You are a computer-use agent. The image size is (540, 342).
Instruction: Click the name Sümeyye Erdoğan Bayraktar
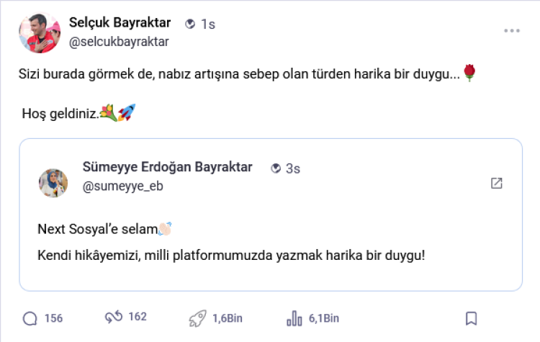click(x=168, y=167)
